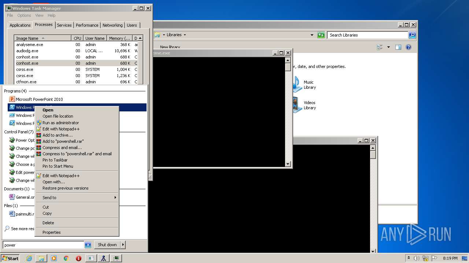The width and height of the screenshot is (469, 263).
Task: Click the volume speaker tray icon
Action: pos(417,258)
